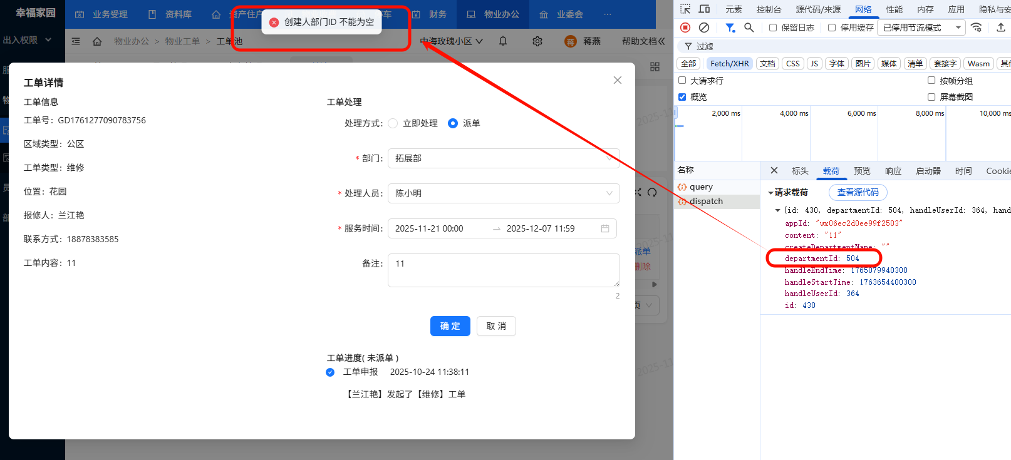Open settings via the gear icon
This screenshot has width=1011, height=460.
(537, 41)
